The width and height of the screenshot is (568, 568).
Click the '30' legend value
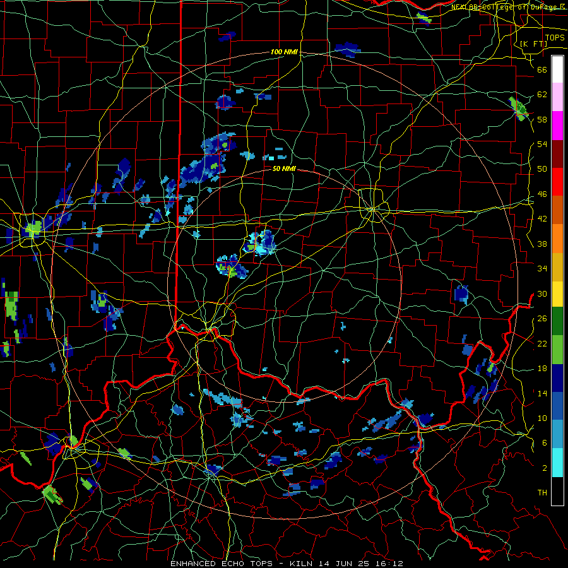coord(542,293)
